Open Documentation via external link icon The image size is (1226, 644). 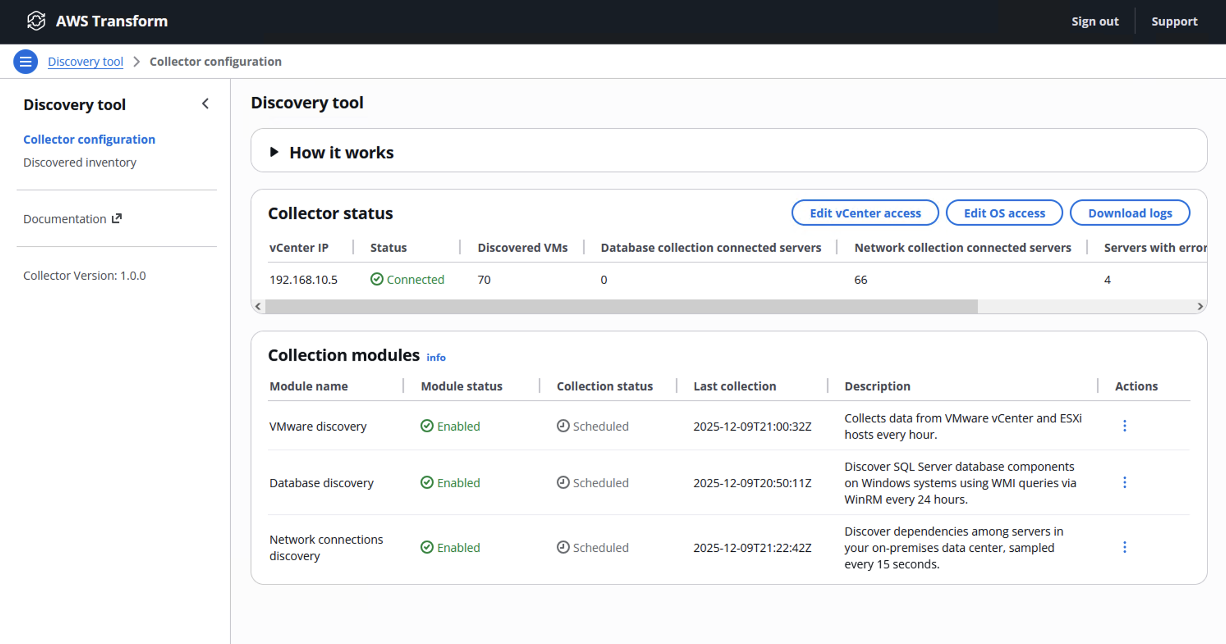pos(117,218)
